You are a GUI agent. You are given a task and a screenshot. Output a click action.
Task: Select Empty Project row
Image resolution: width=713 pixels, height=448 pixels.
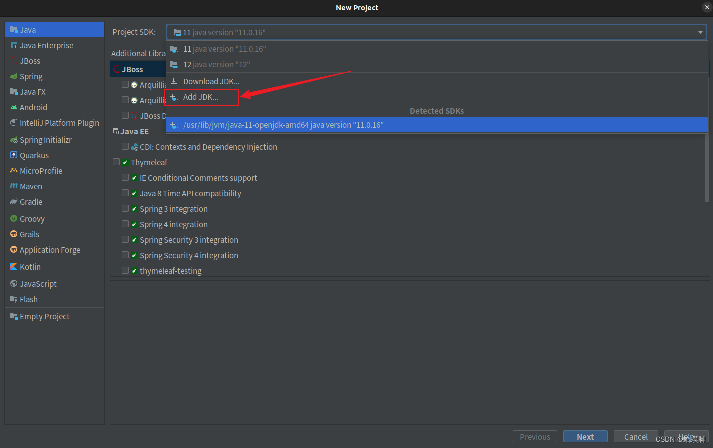[x=55, y=316]
